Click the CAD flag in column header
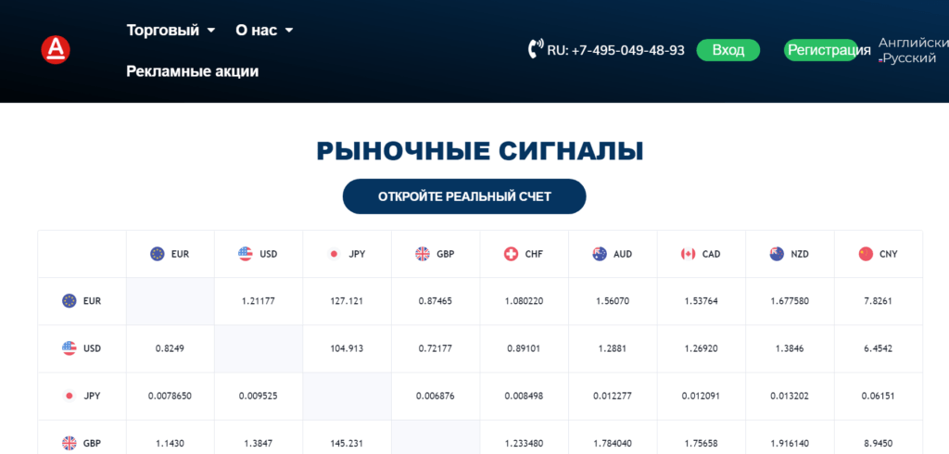Viewport: 949px width, 454px height. 688,254
